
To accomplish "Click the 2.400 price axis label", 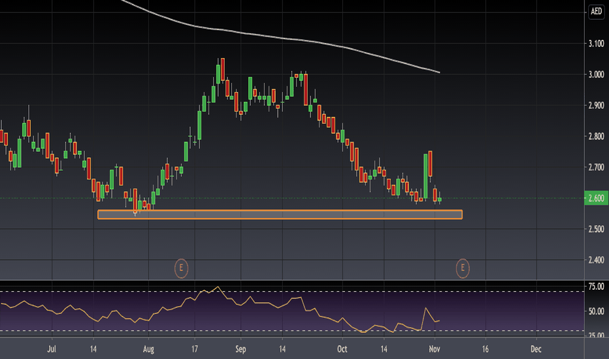I will tap(596, 260).
